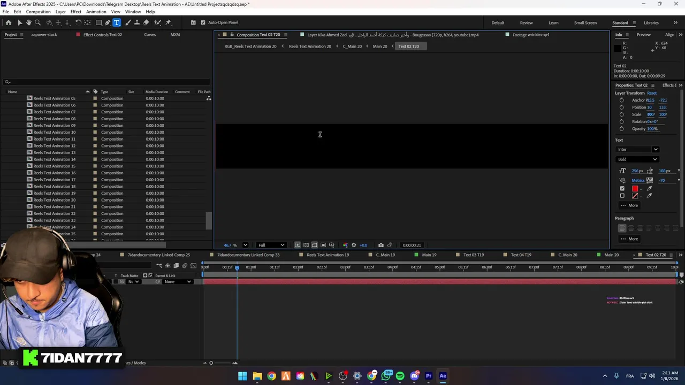Switch to the Footage wrinkle.mp4 tab
The height and width of the screenshot is (385, 685).
[x=530, y=35]
